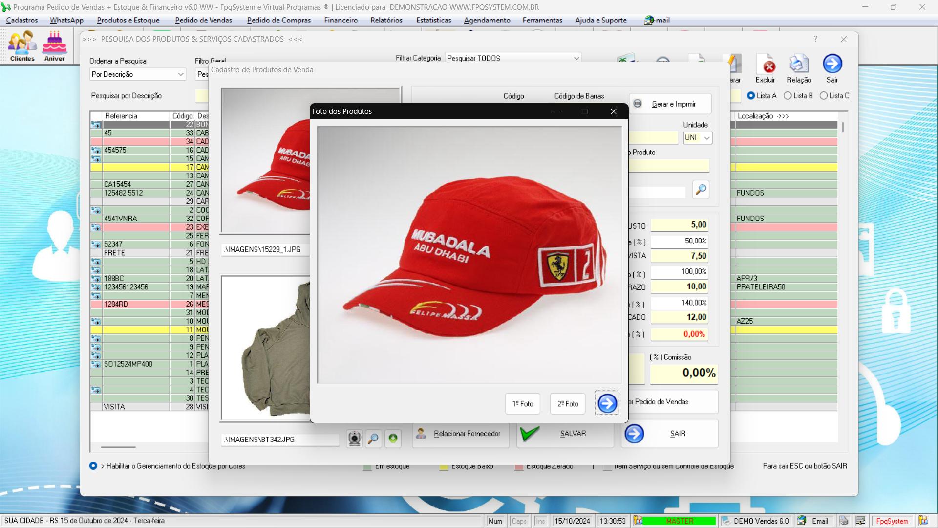Open the Pedido de Vendas menu
Image resolution: width=938 pixels, height=528 pixels.
pos(203,20)
